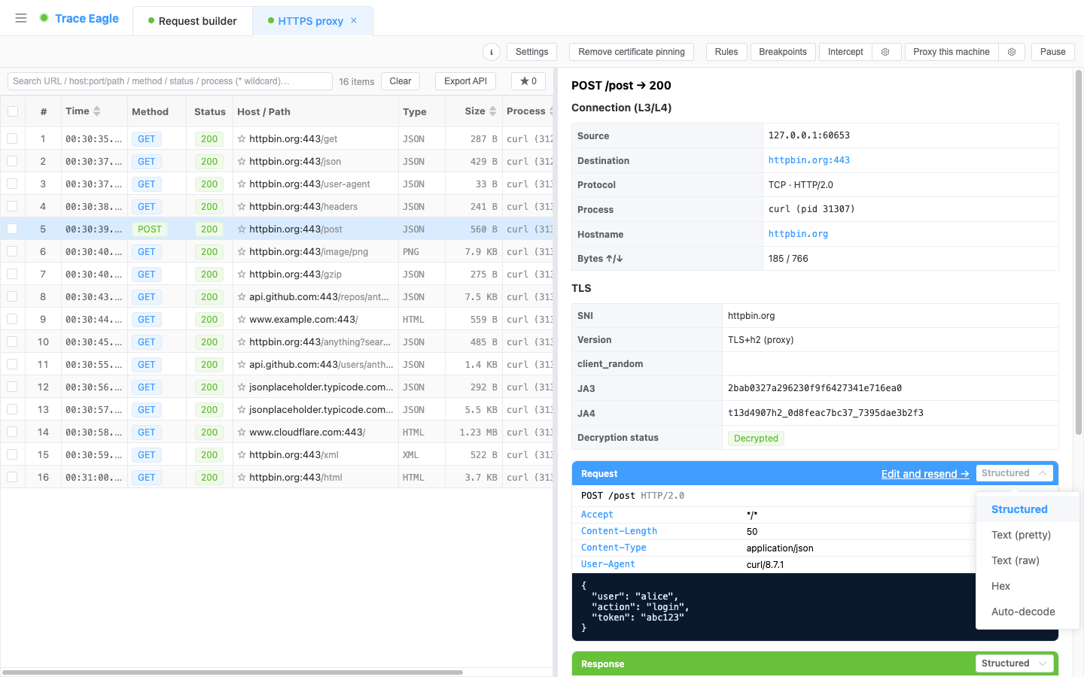Viewport: 1084px width, 677px height.
Task: Choose Hex view option
Action: (1028, 586)
